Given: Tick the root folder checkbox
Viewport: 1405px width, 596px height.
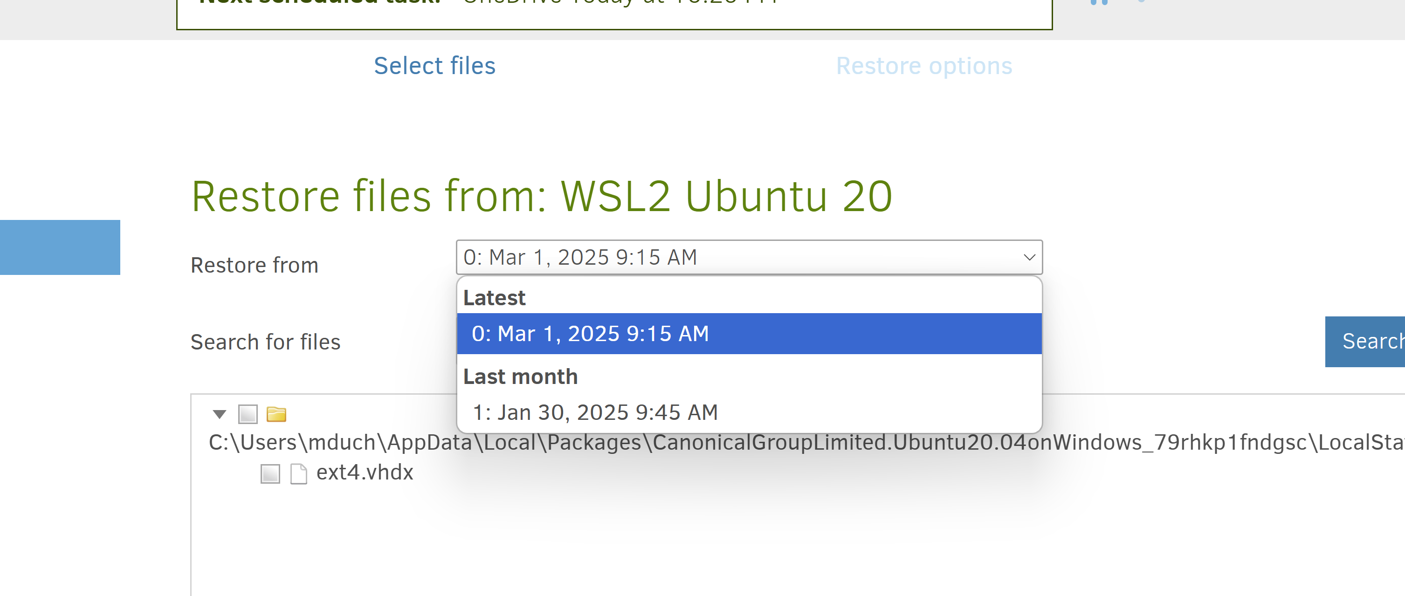Looking at the screenshot, I should tap(248, 414).
